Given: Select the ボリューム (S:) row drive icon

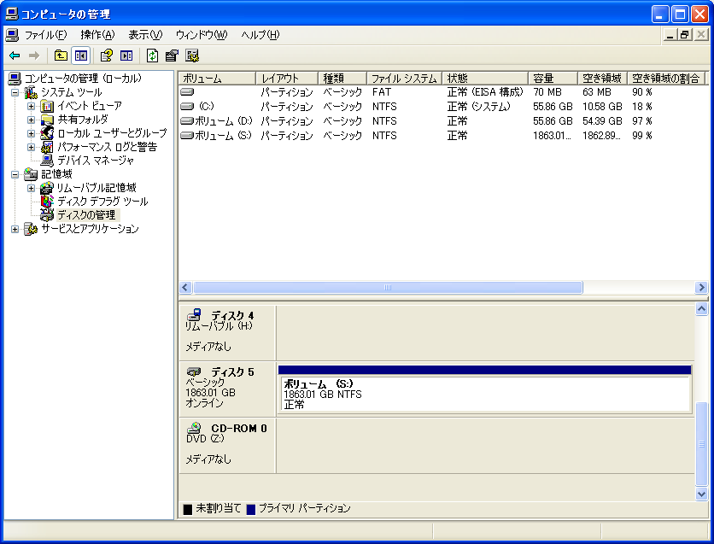Looking at the screenshot, I should 187,136.
